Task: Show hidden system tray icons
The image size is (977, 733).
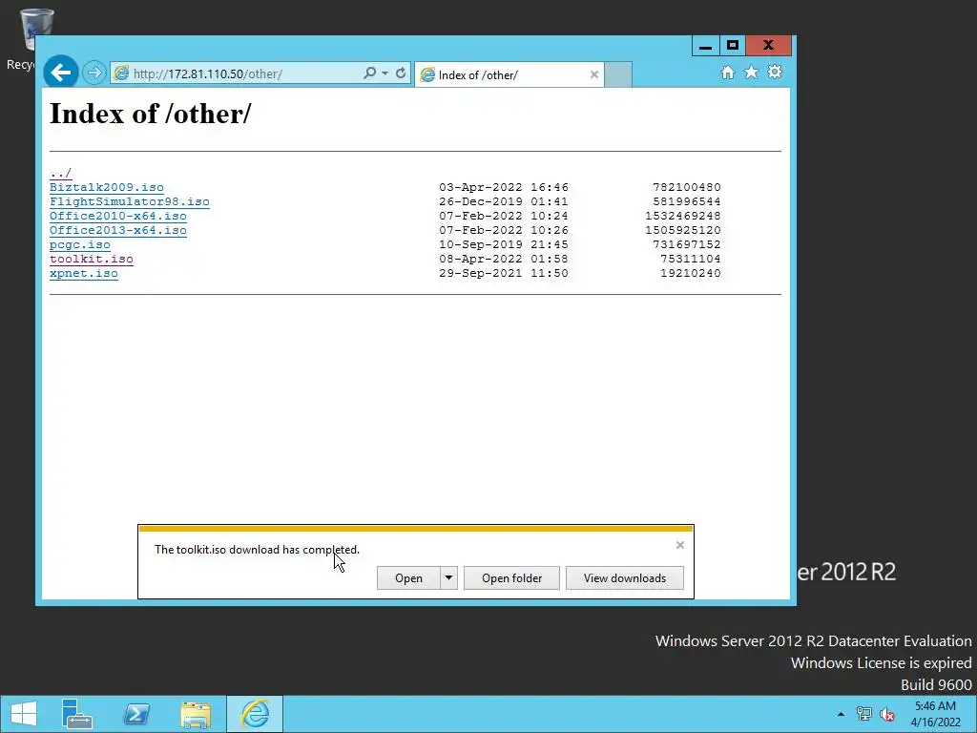Action: pos(841,714)
